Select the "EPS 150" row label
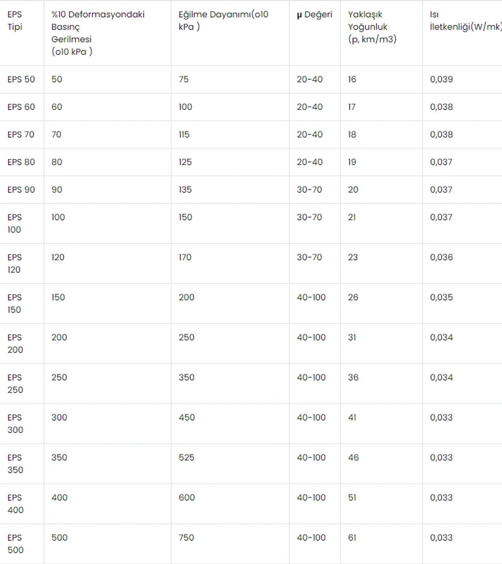The width and height of the screenshot is (502, 564). (x=15, y=303)
